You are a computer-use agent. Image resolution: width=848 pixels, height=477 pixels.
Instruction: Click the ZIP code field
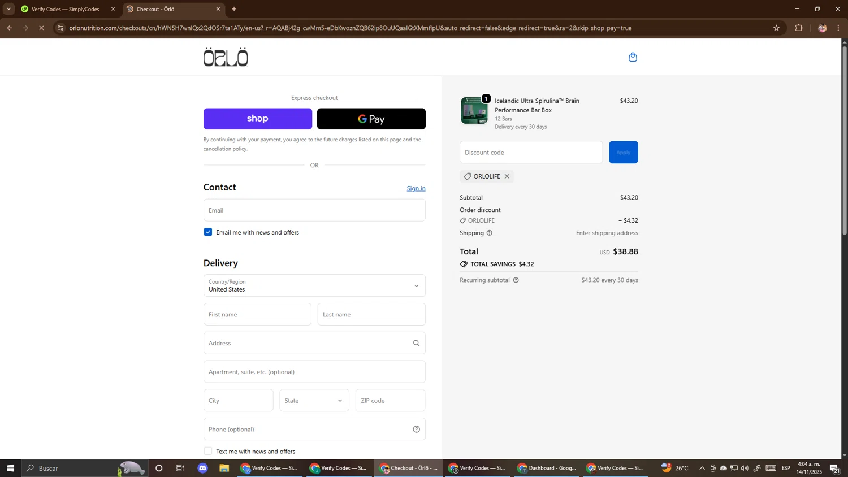[x=391, y=401]
